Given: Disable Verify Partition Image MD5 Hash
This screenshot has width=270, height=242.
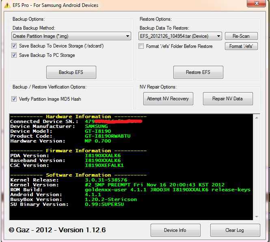Looking at the screenshot, I should coord(14,99).
